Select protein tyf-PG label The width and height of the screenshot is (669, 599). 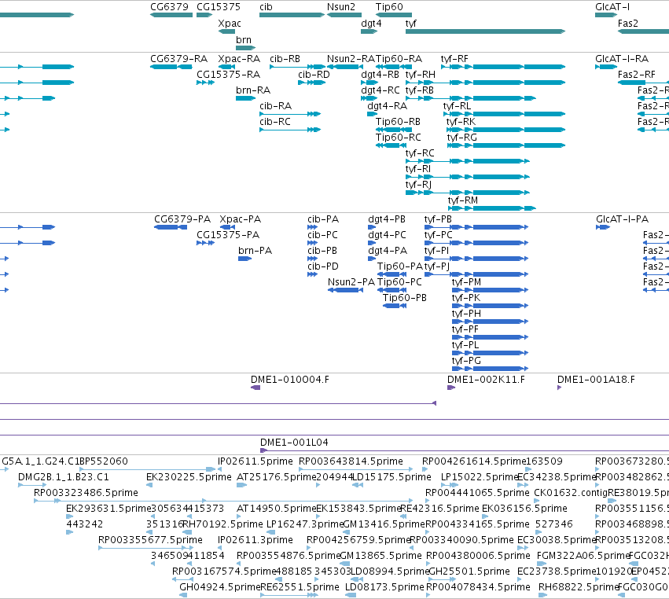click(x=466, y=361)
